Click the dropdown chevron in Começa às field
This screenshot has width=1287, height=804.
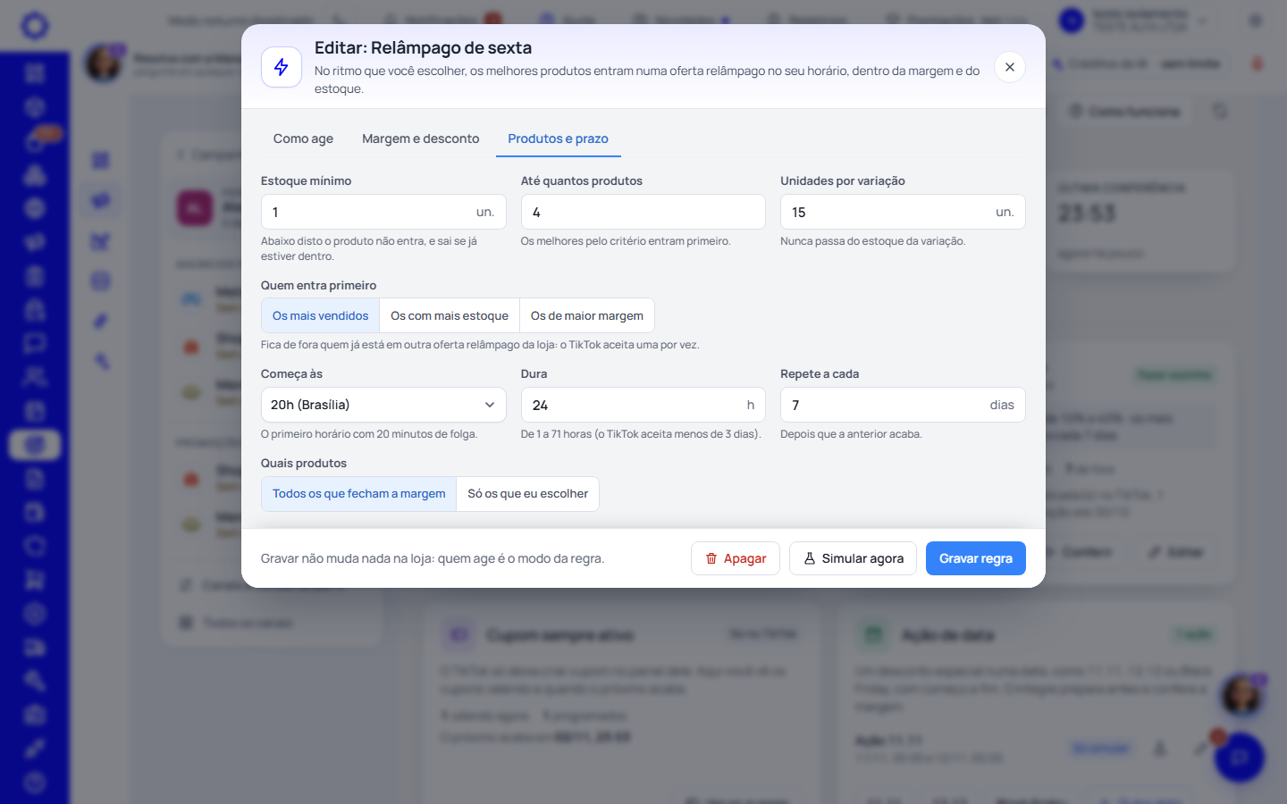(490, 405)
